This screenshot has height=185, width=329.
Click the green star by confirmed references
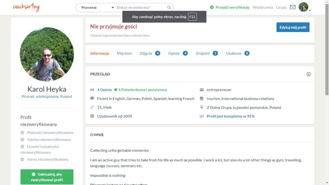tap(116, 90)
